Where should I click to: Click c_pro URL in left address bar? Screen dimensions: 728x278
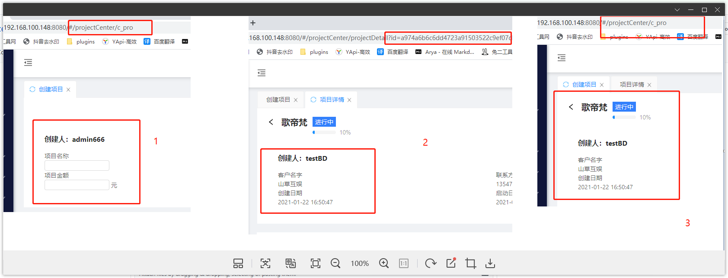[69, 28]
